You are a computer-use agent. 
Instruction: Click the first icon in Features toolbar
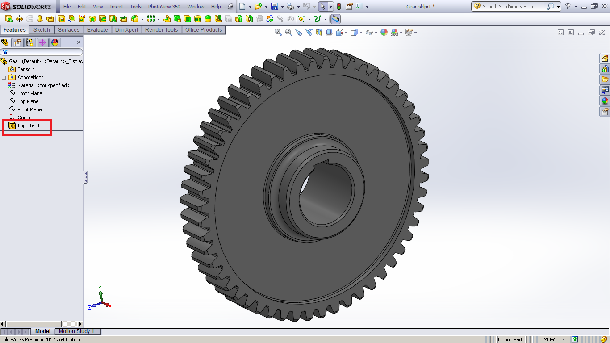(x=9, y=19)
